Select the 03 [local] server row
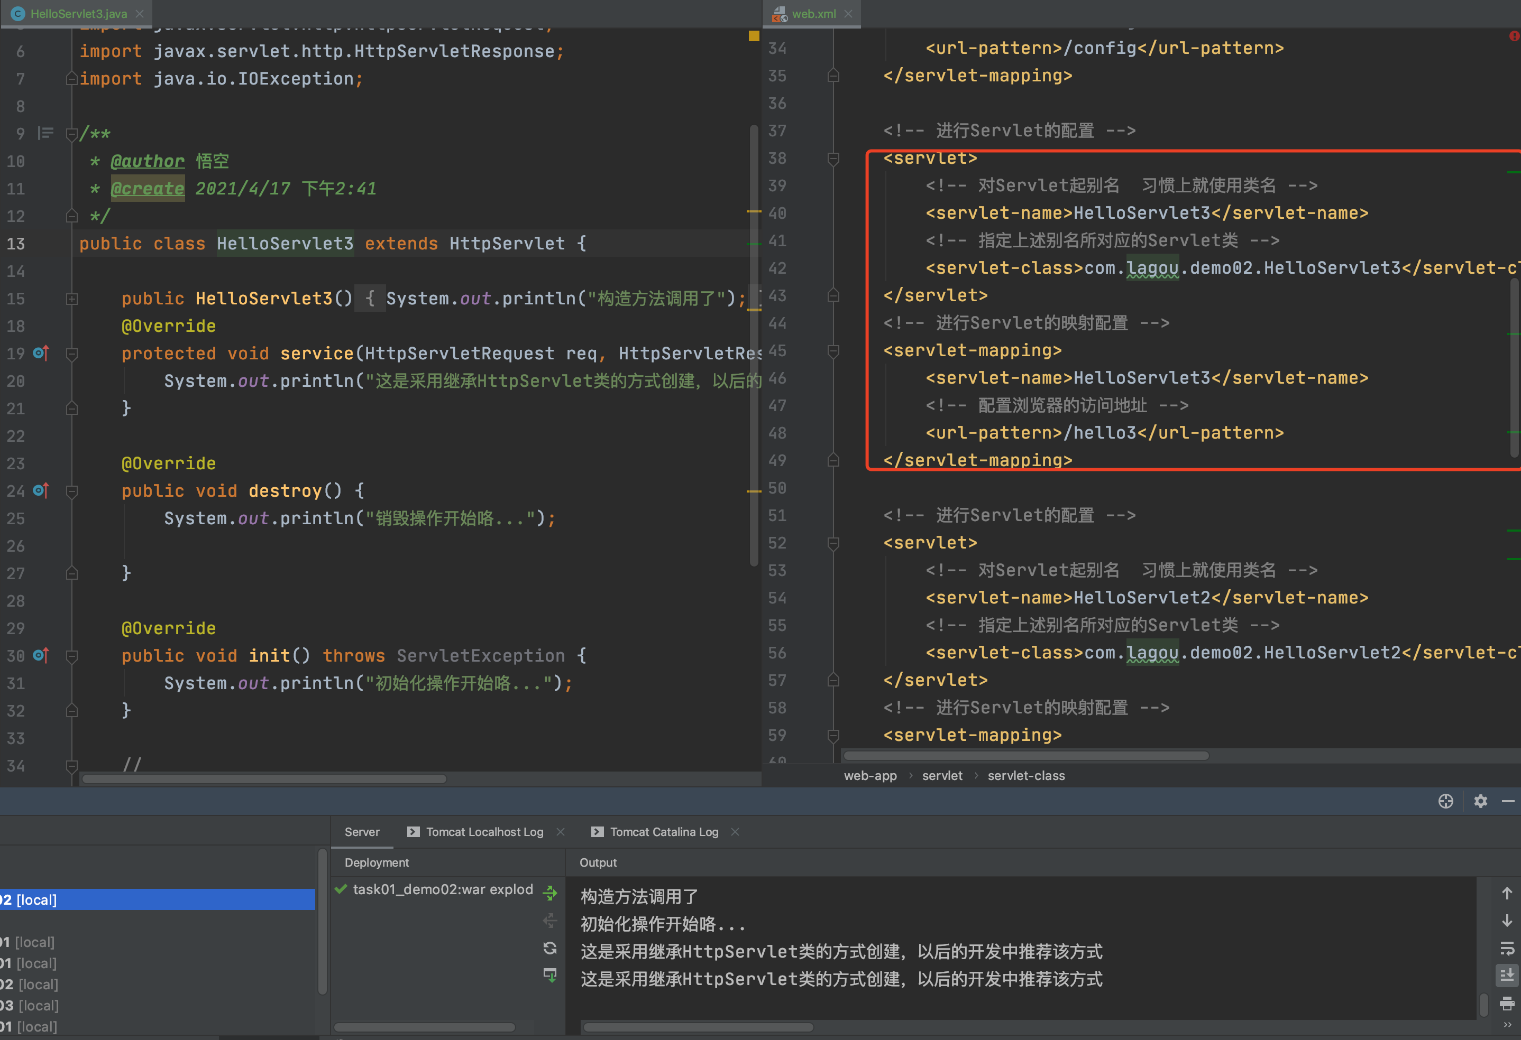Viewport: 1521px width, 1040px height. 157,1005
